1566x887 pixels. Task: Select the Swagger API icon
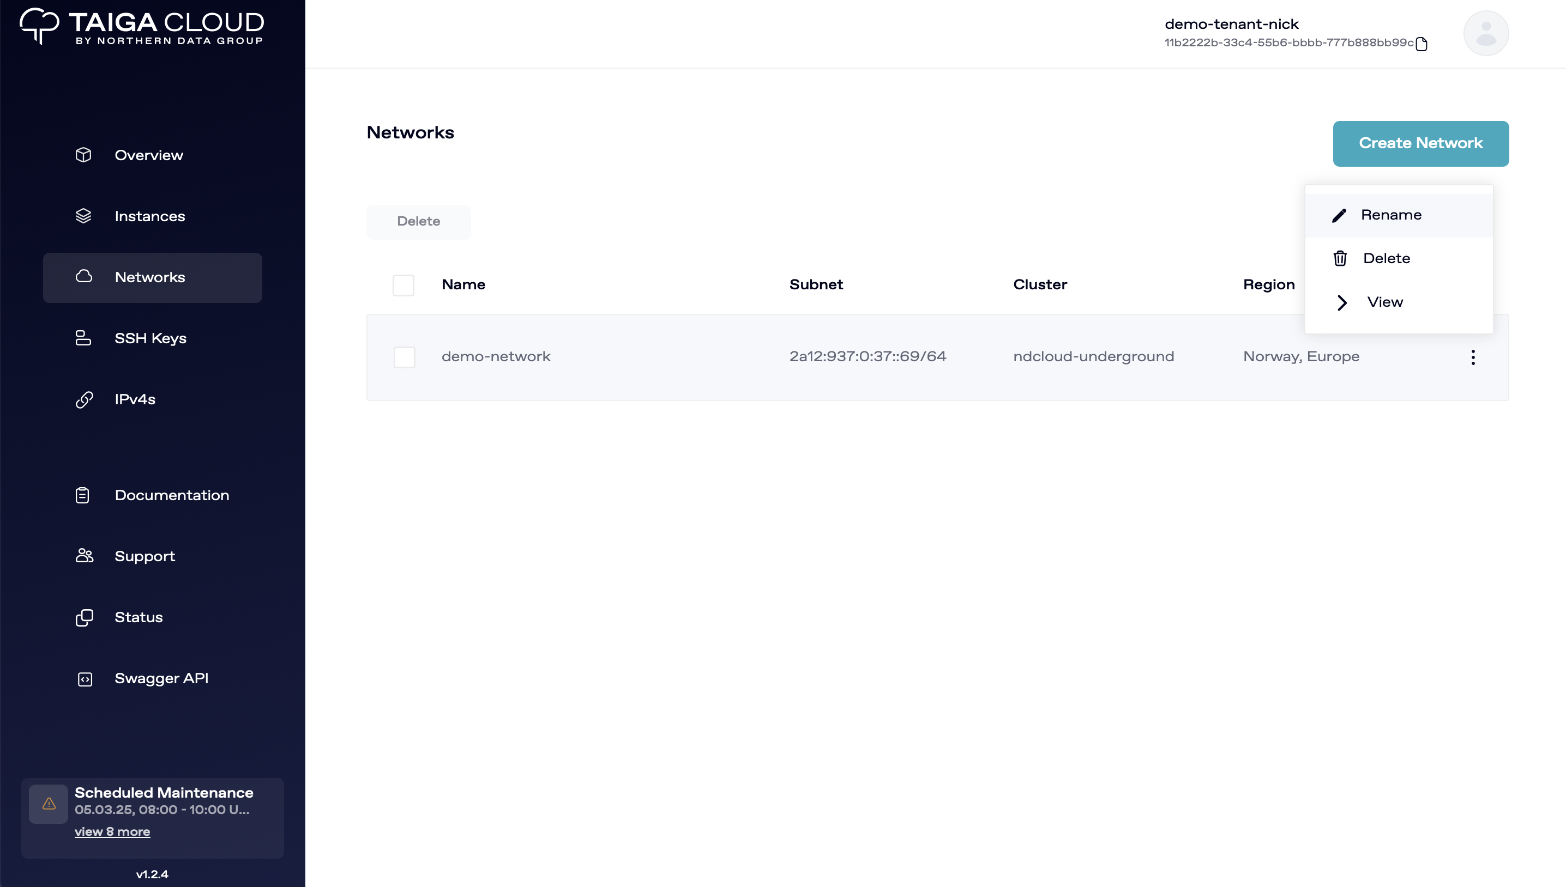pos(83,679)
